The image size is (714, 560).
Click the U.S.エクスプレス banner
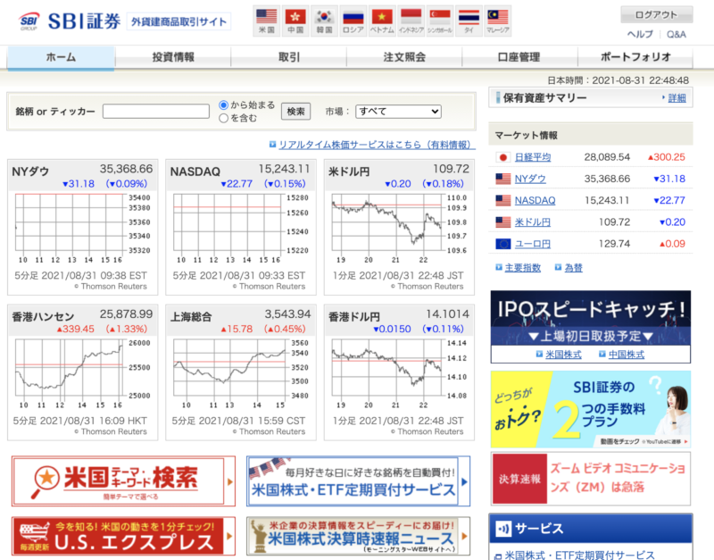coord(123,536)
